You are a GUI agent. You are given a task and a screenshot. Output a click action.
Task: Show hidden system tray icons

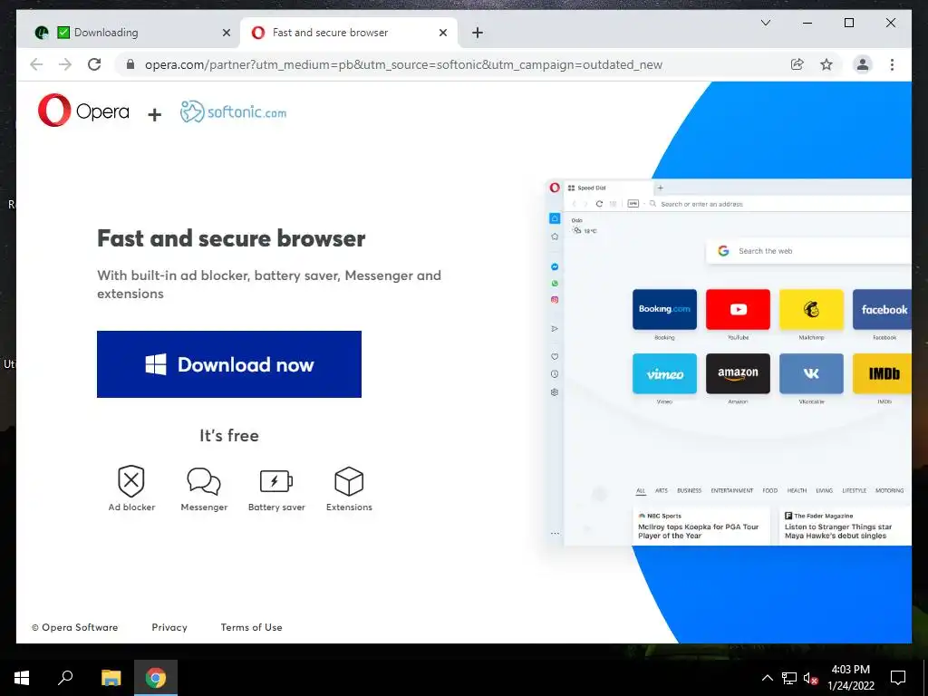767,678
